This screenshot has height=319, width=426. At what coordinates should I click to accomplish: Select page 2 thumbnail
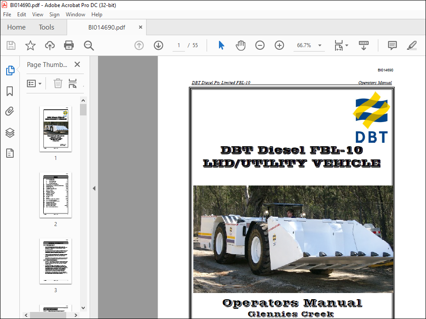coord(56,195)
